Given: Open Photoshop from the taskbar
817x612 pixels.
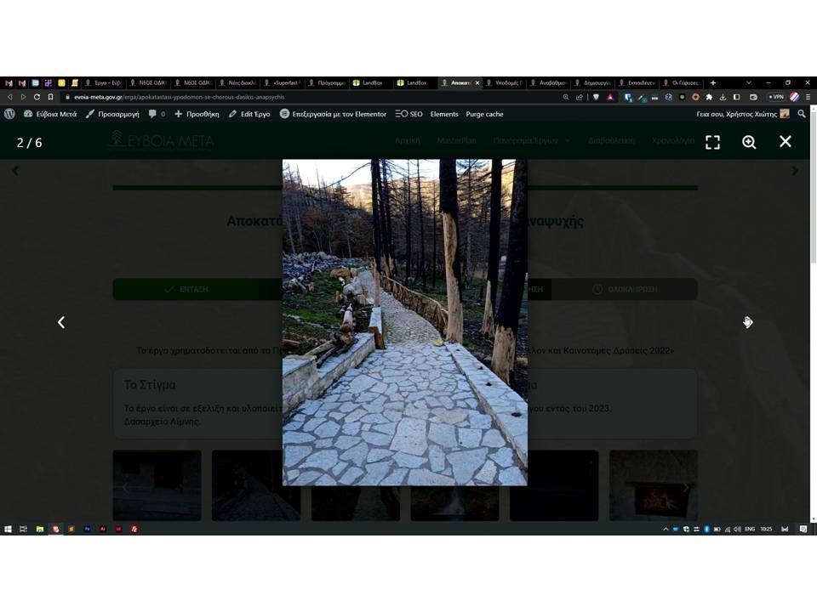Looking at the screenshot, I should (x=87, y=530).
